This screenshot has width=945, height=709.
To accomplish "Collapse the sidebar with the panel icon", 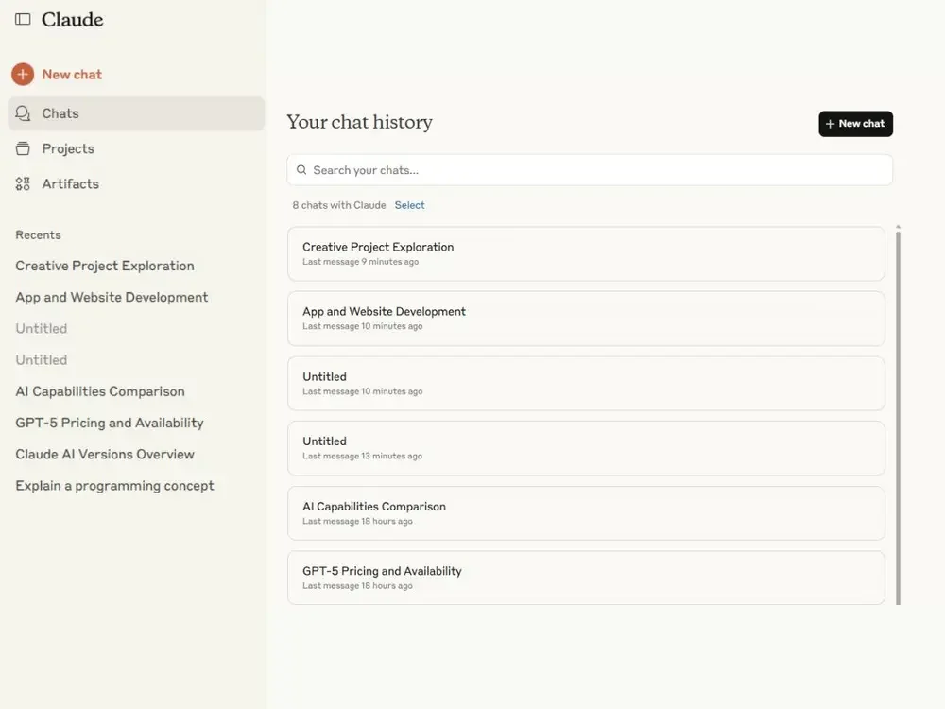I will coord(23,19).
